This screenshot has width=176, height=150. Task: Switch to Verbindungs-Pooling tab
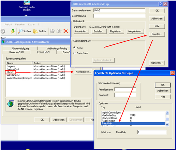pos(57,49)
